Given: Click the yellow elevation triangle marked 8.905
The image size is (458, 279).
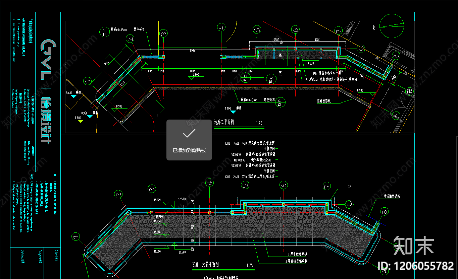Looking at the screenshot, I should tap(81, 121).
